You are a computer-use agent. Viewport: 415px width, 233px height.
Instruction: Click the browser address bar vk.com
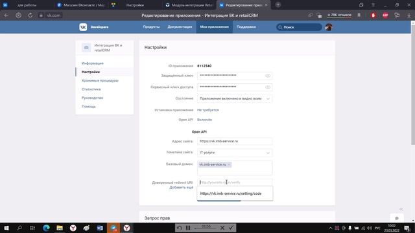54,16
